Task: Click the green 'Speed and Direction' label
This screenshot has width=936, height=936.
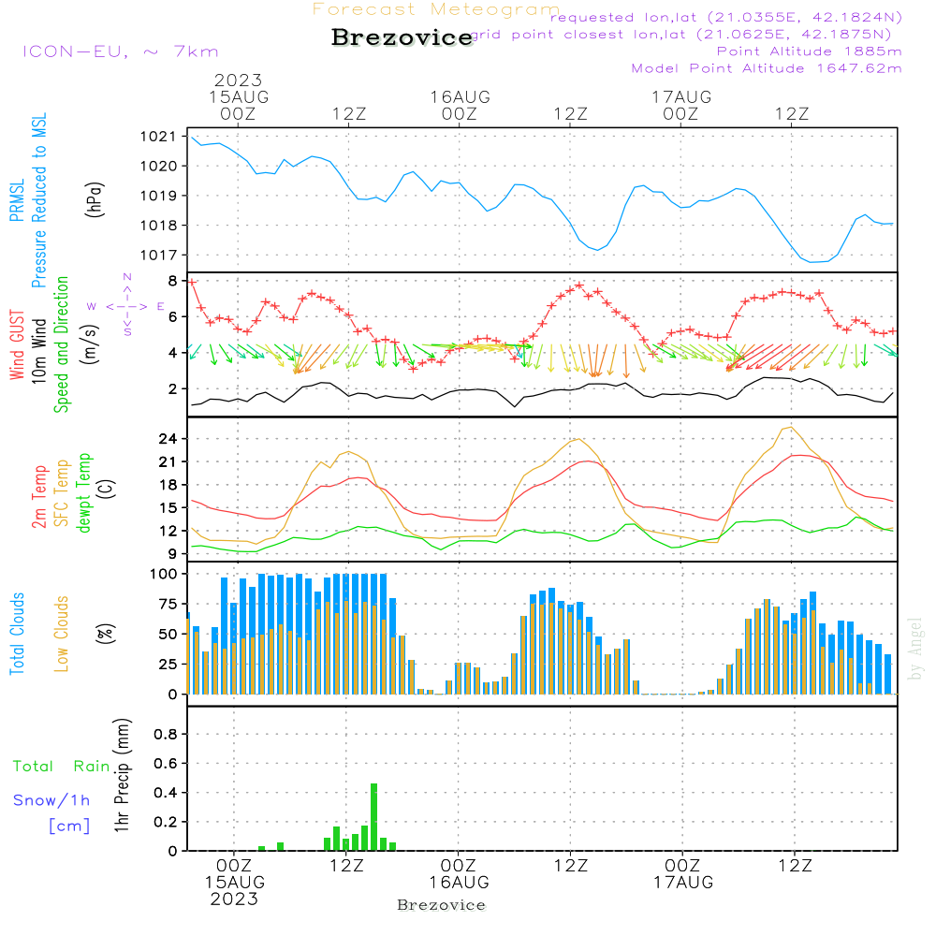Action: 61,344
